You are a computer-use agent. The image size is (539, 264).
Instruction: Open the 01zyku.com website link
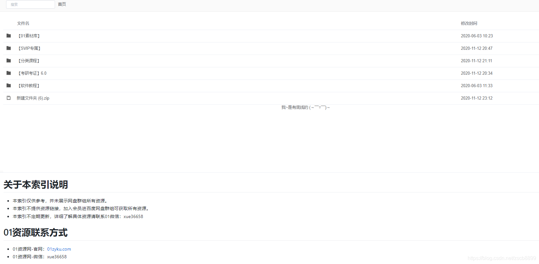tap(59, 249)
